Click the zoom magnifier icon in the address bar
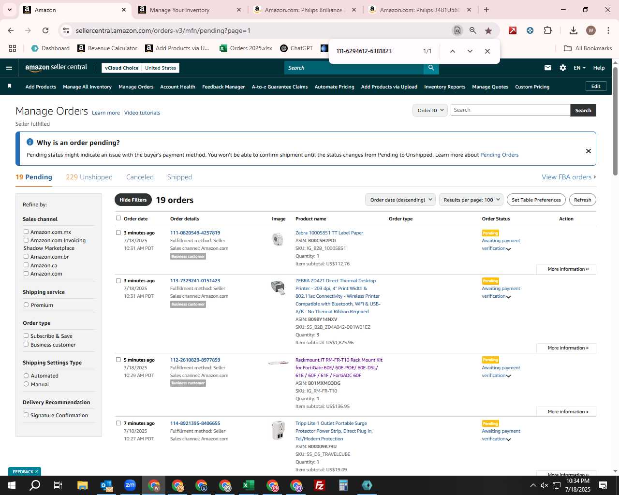The image size is (619, 495). (473, 30)
